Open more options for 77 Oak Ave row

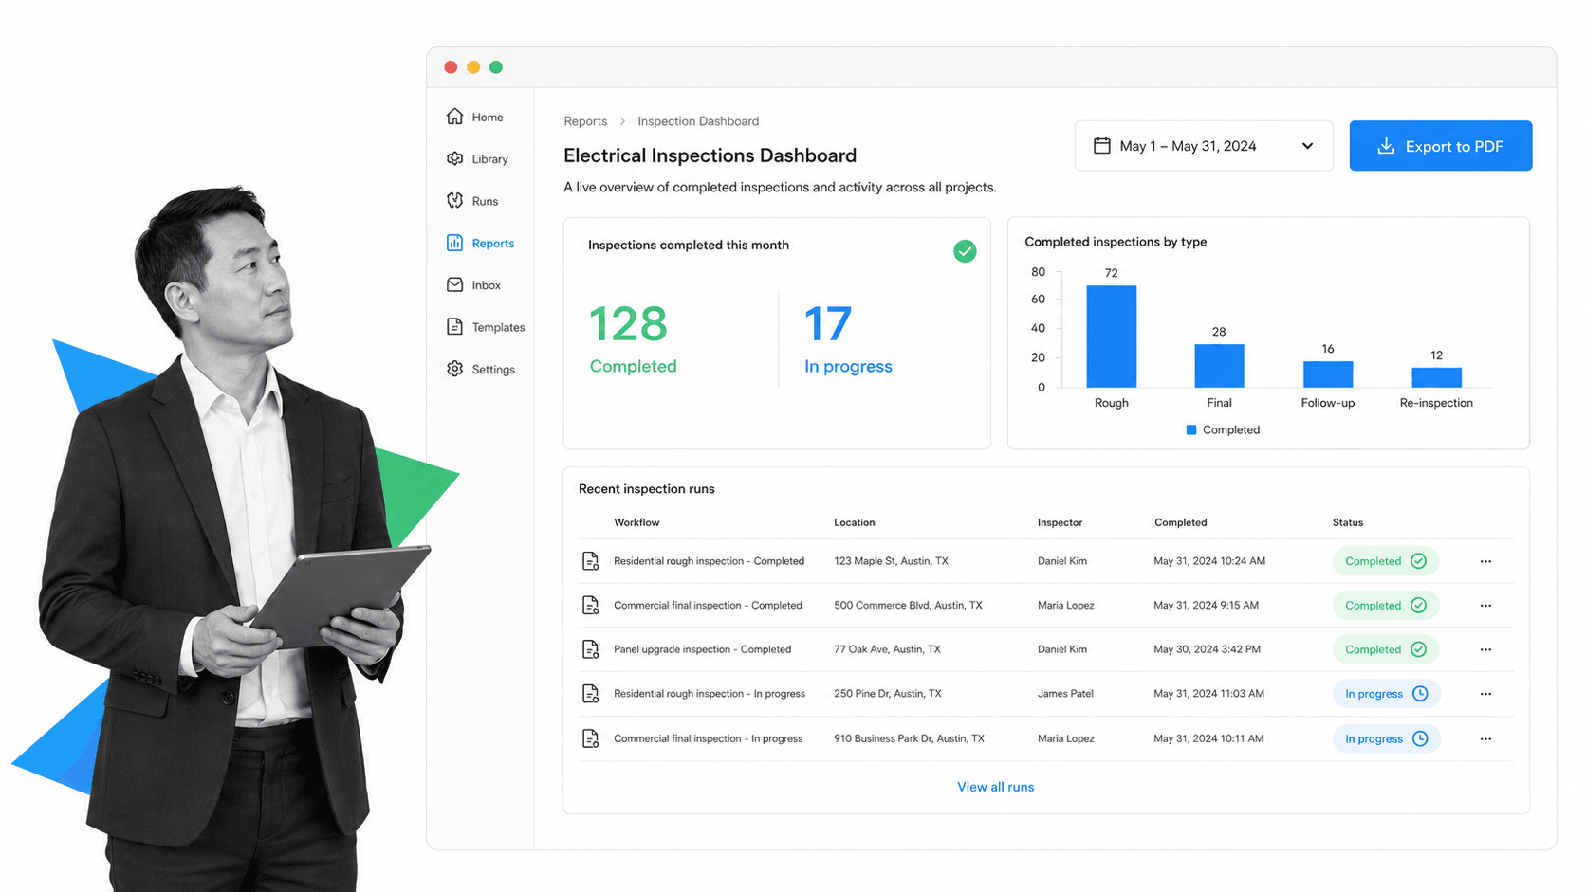1485,649
